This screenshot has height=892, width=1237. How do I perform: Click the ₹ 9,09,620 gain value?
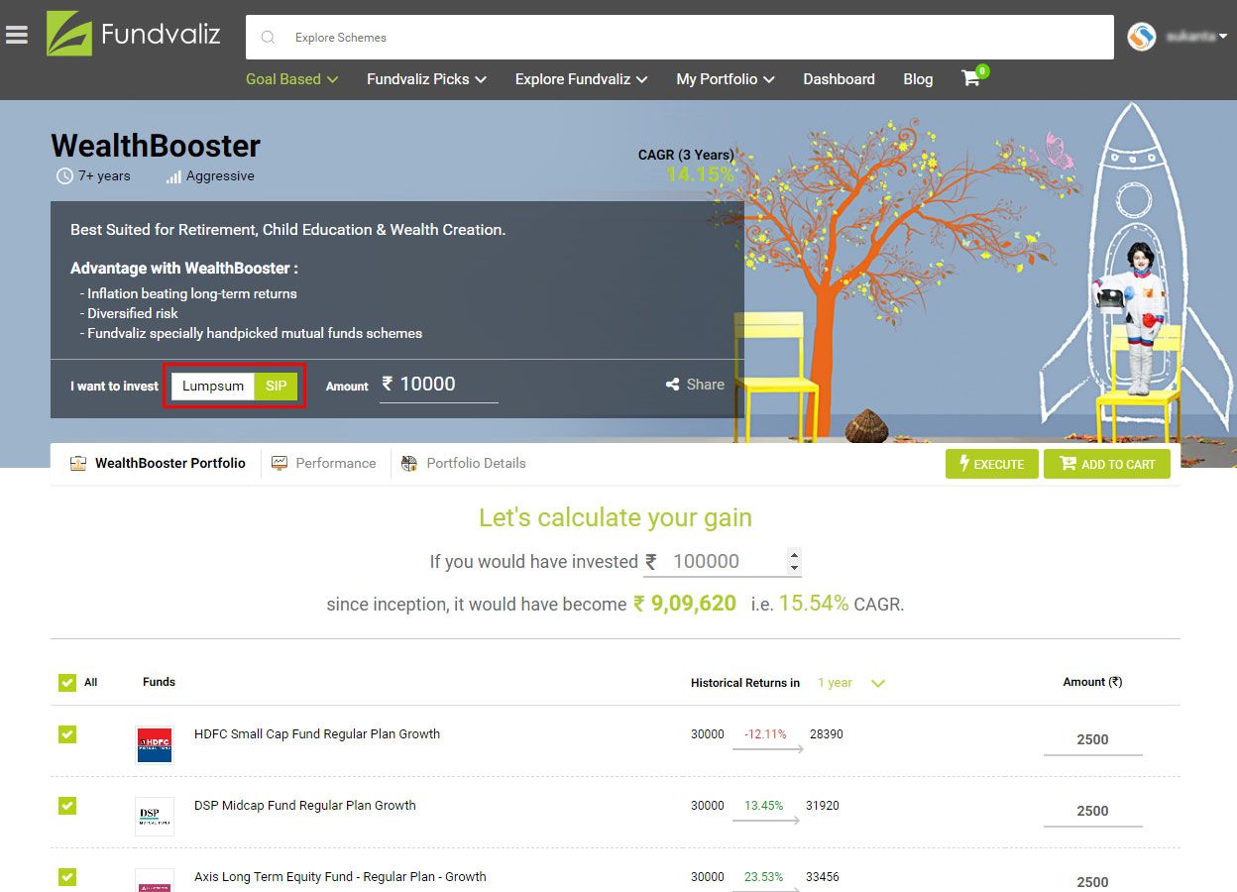pyautogui.click(x=685, y=604)
